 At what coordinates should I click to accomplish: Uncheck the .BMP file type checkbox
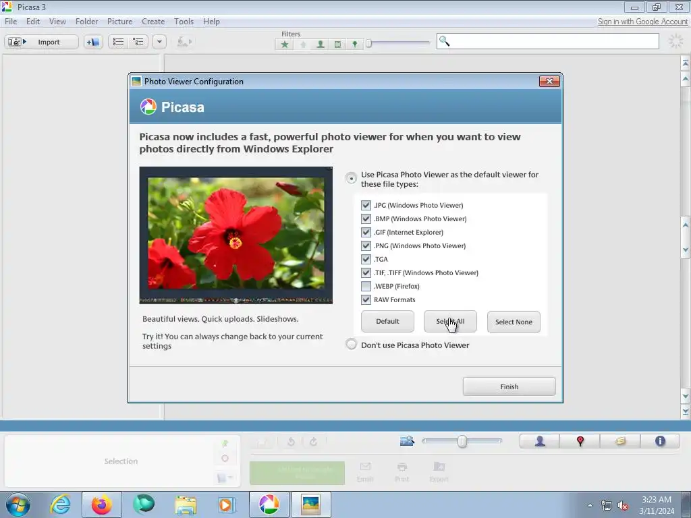click(x=366, y=219)
